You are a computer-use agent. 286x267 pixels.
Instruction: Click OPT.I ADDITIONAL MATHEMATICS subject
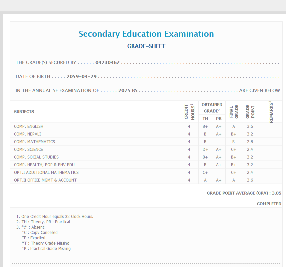[46, 173]
